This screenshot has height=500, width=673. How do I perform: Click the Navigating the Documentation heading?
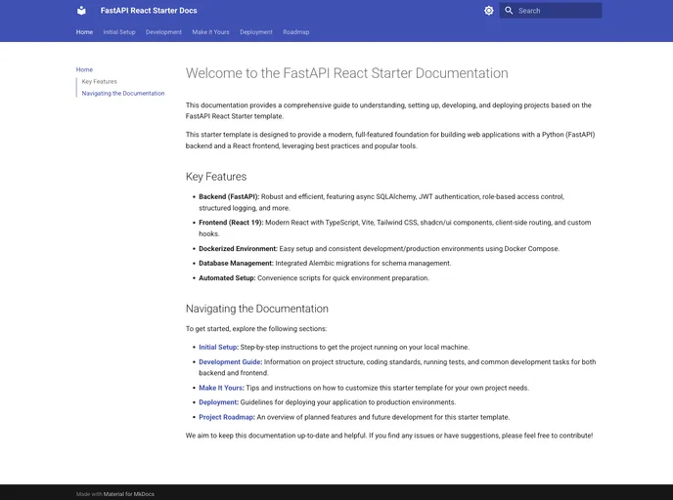point(256,309)
